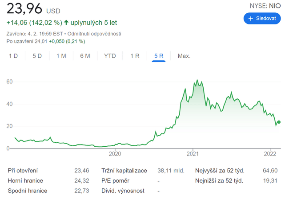Viewport: 289px width, 203px height.
Task: Select the 5 R five-year tab
Action: [x=159, y=56]
